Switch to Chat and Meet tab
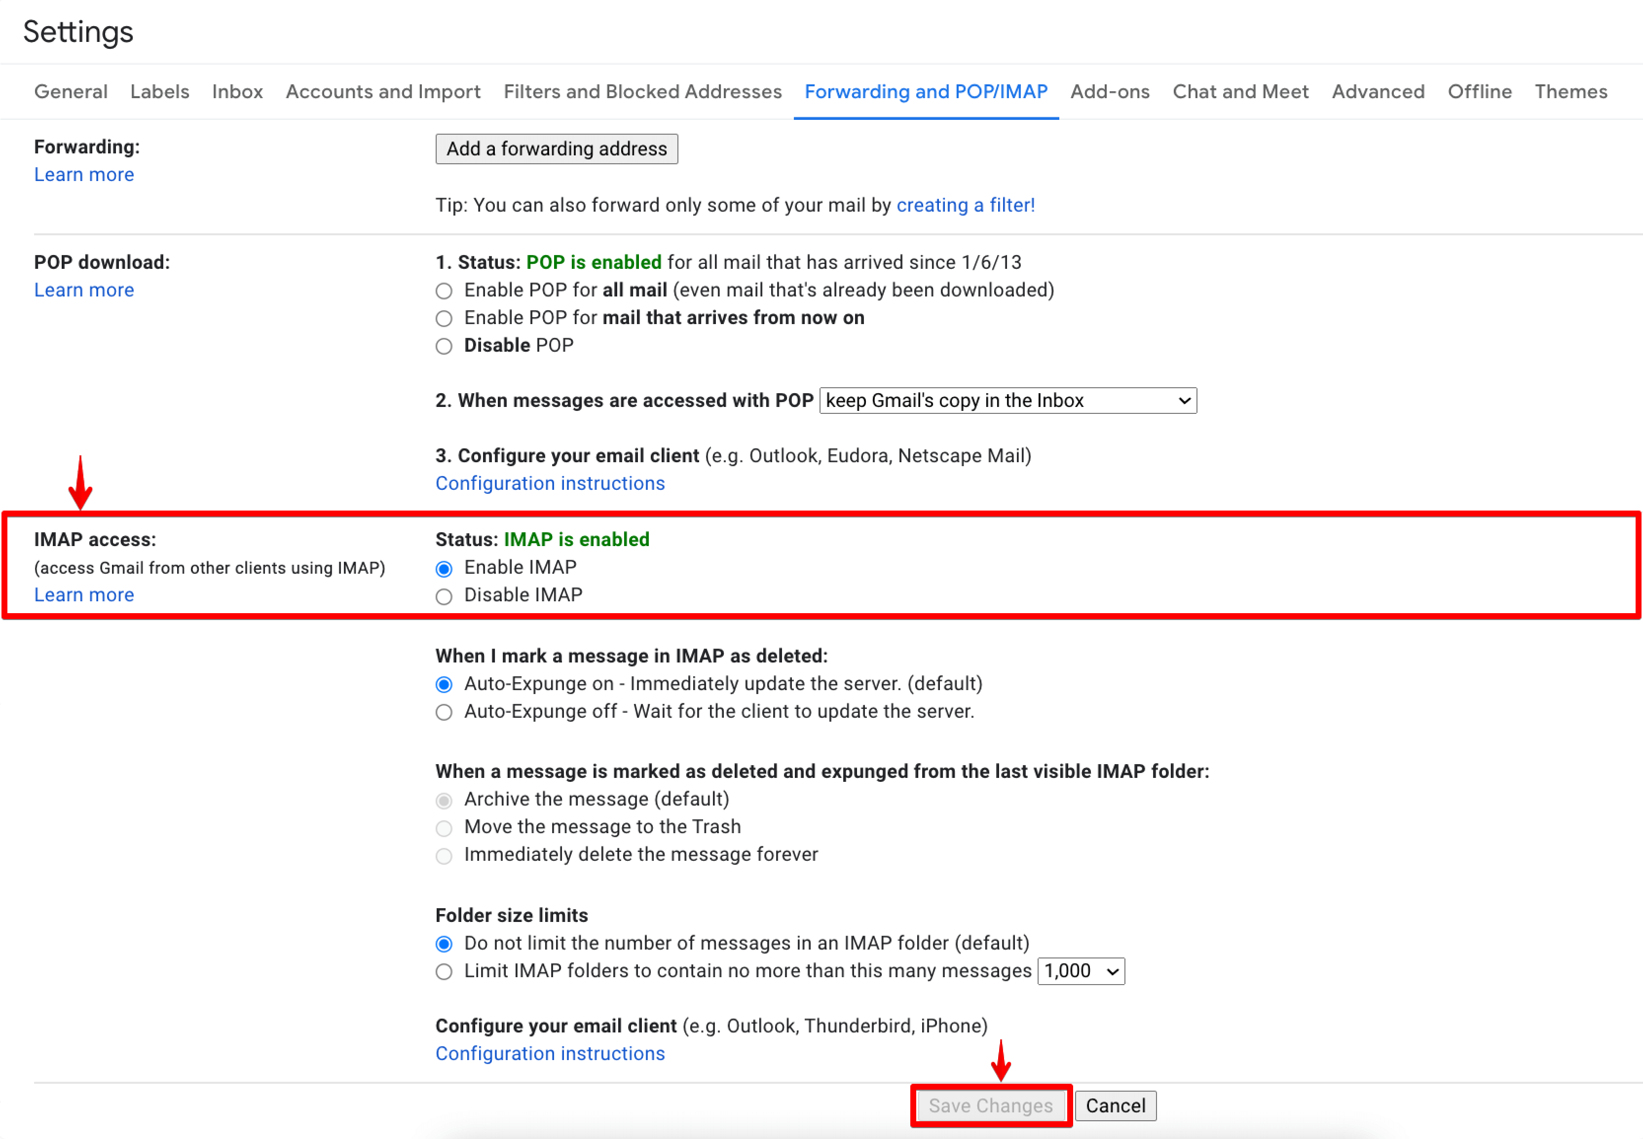This screenshot has width=1643, height=1139. coord(1240,91)
